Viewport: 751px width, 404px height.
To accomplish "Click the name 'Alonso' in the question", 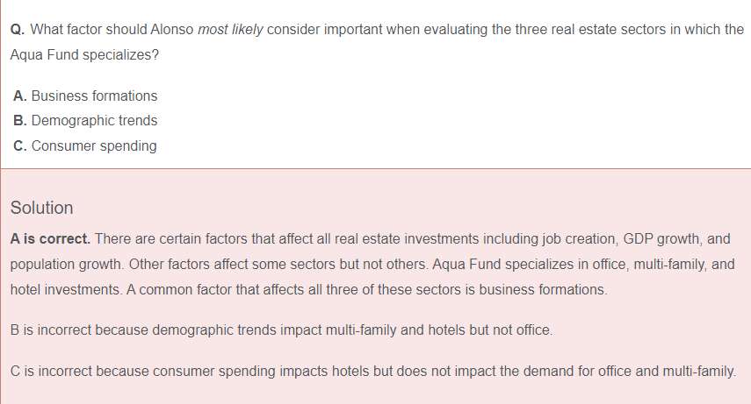I will [x=172, y=30].
